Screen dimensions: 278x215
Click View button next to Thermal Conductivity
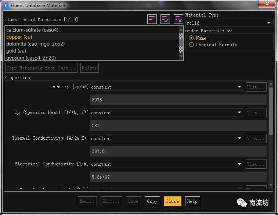256,138
